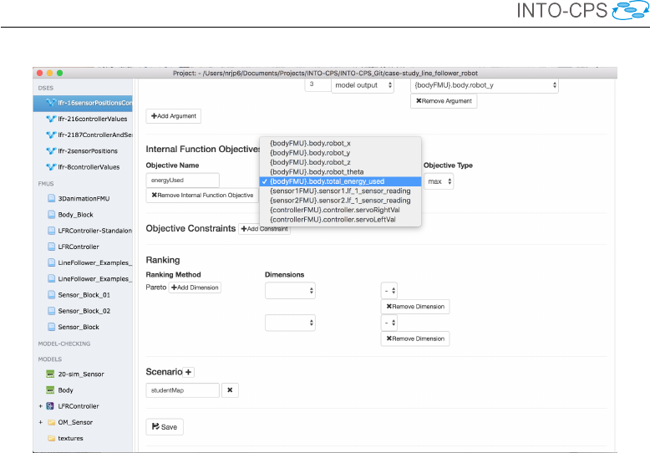Open the Objective Type max dropdown

(439, 181)
